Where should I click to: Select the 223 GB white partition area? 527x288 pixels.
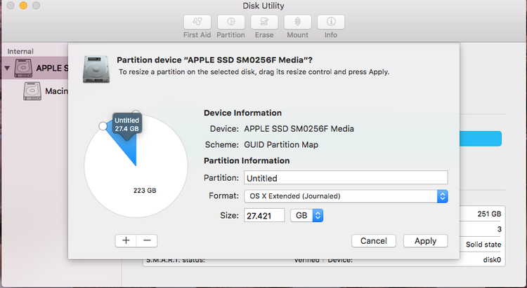pos(145,191)
